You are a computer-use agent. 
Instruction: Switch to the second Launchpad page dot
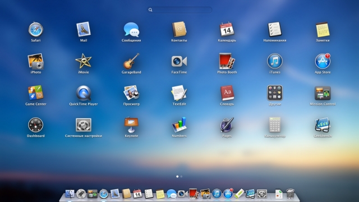tap(181, 177)
